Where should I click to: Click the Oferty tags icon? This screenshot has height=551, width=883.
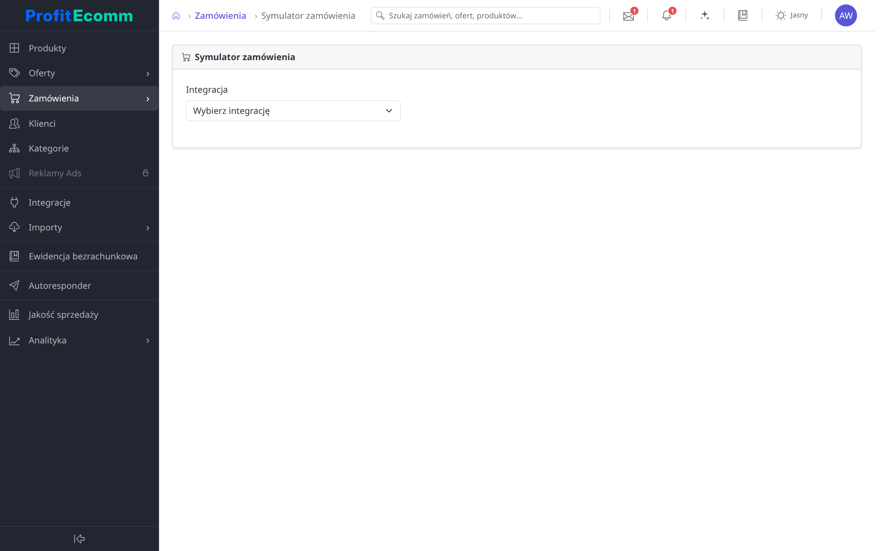(x=14, y=73)
